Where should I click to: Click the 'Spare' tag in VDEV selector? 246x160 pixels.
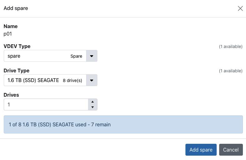(x=76, y=56)
